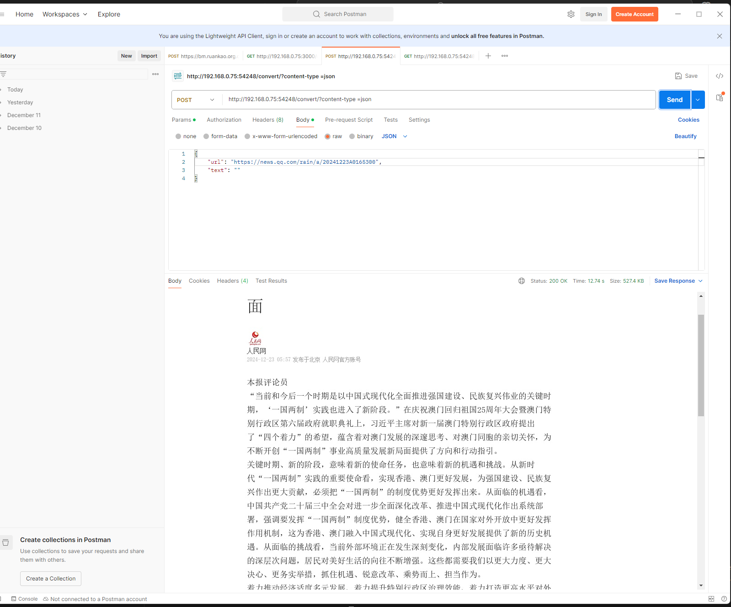
Task: Open the response Headers (4) tab
Action: (x=233, y=281)
